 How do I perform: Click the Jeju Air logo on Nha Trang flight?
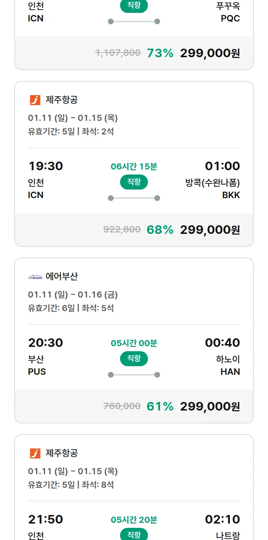35,453
